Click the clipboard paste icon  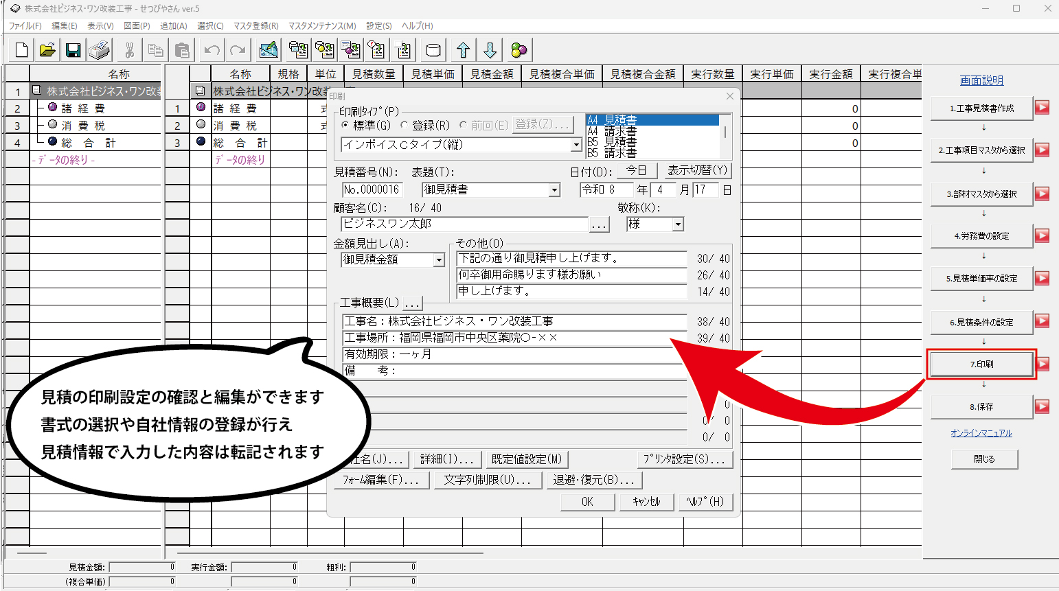click(x=182, y=50)
